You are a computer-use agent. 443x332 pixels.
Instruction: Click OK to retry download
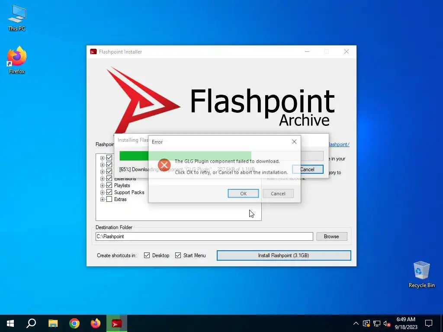(x=243, y=193)
